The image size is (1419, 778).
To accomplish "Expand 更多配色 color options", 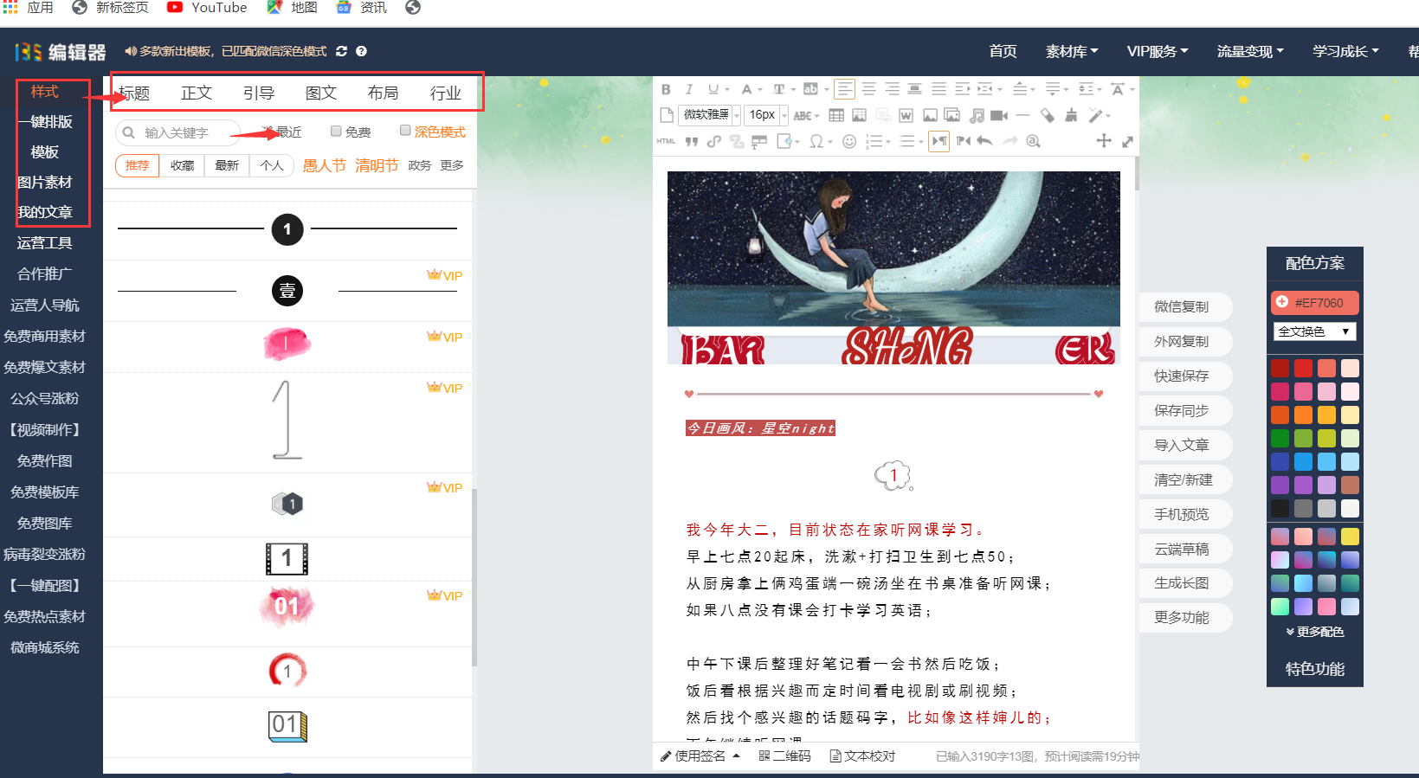I will [1314, 632].
